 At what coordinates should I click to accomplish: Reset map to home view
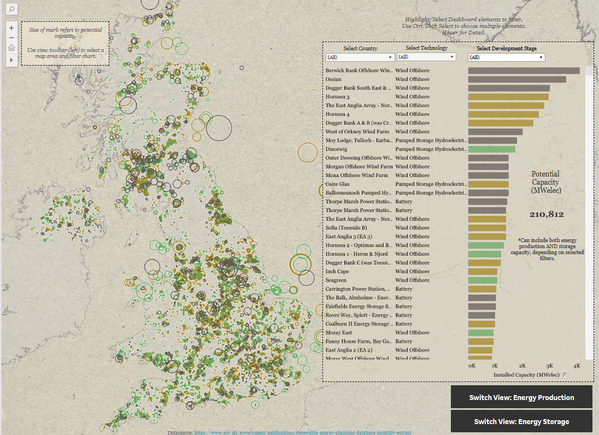(11, 48)
